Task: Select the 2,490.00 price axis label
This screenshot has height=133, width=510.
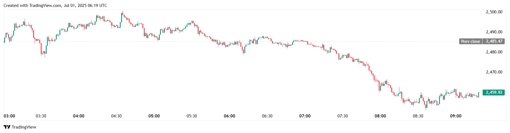Action: (494, 32)
